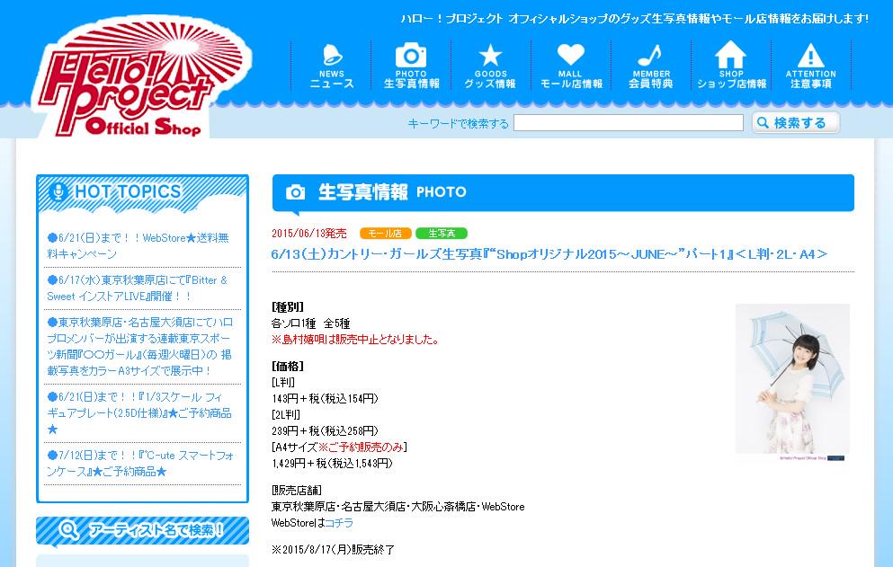Click the 2015/06/13発売 date text
Image resolution: width=893 pixels, height=567 pixels.
(308, 234)
